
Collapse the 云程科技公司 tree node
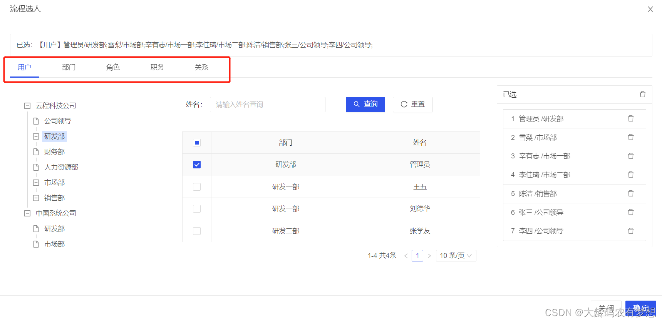[27, 106]
